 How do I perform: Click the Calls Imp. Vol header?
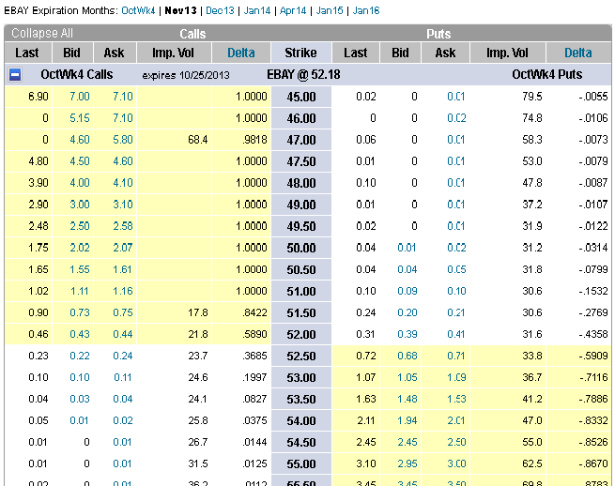pos(173,53)
